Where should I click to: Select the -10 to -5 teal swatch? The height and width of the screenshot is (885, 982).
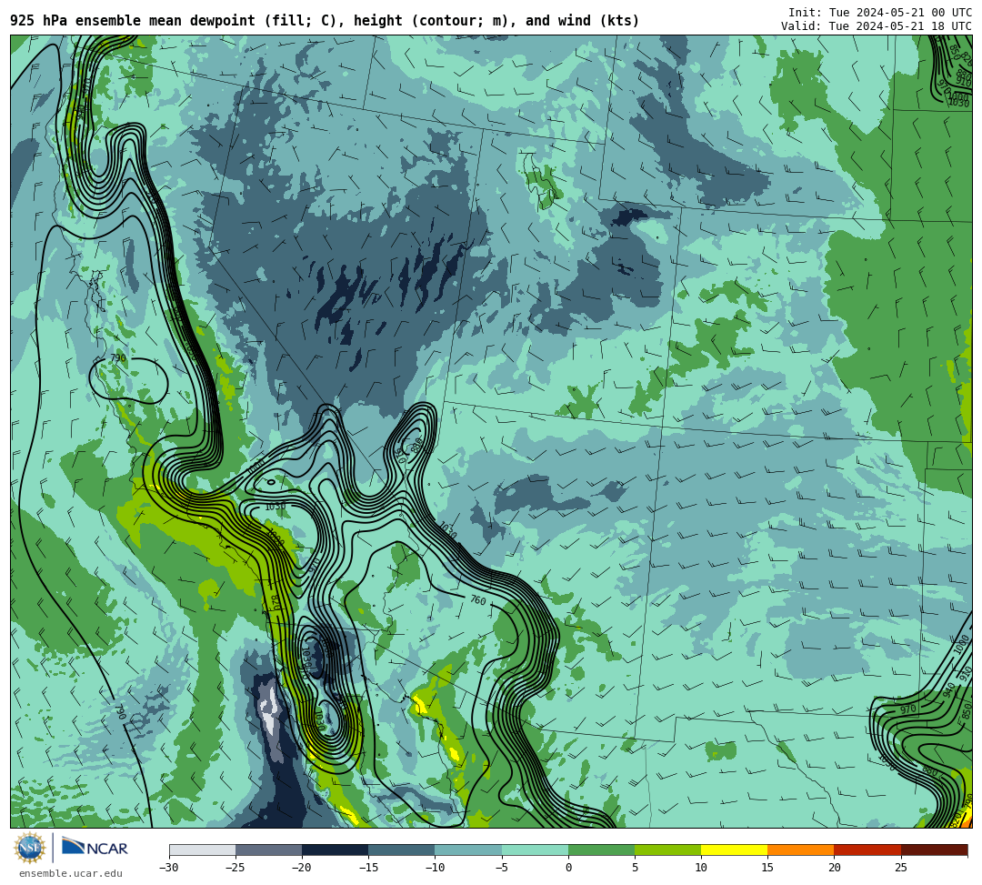468,850
